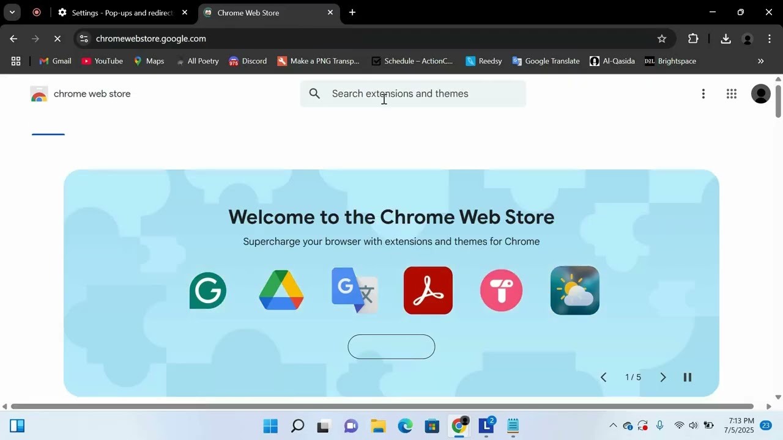
Task: Open the notification count badge
Action: coord(766,425)
